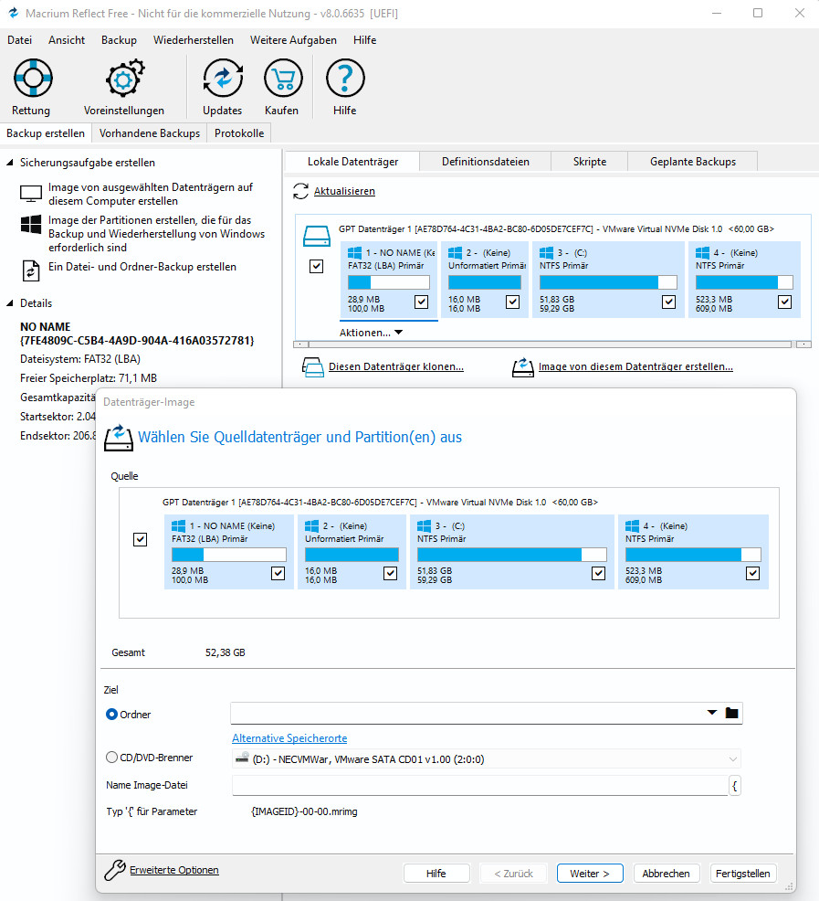Viewport: 819px width, 901px height.
Task: Switch to the Geplante Backups tab
Action: click(692, 162)
